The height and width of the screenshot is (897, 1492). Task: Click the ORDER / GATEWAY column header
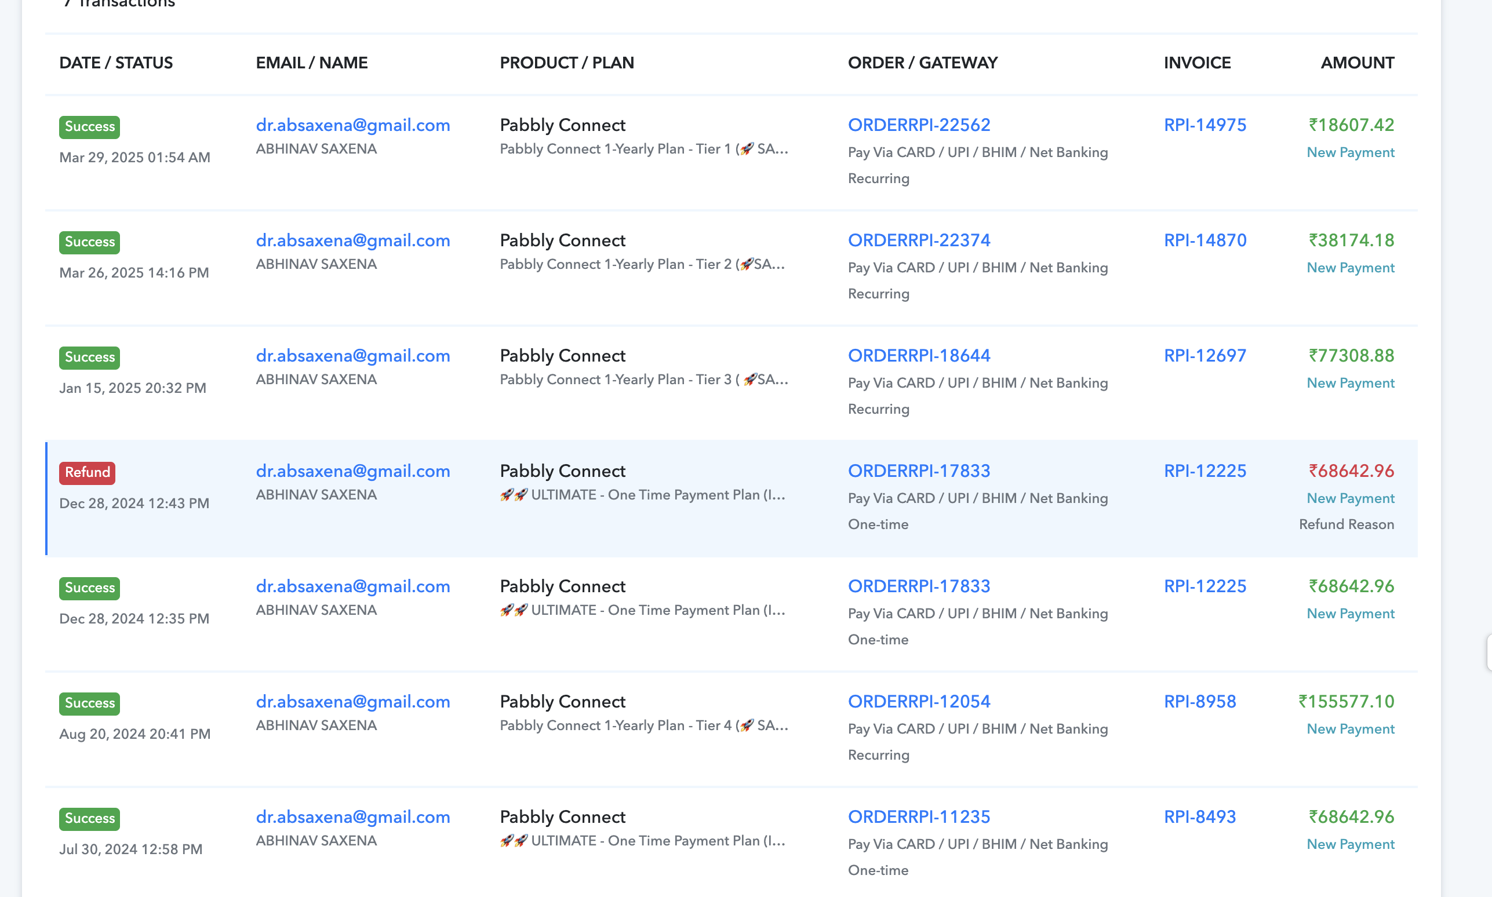923,63
